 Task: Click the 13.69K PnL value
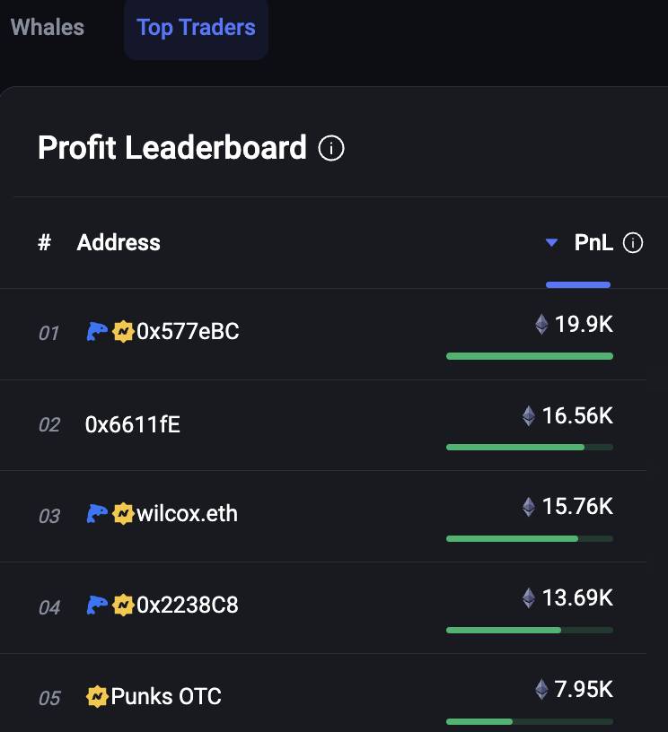click(577, 598)
